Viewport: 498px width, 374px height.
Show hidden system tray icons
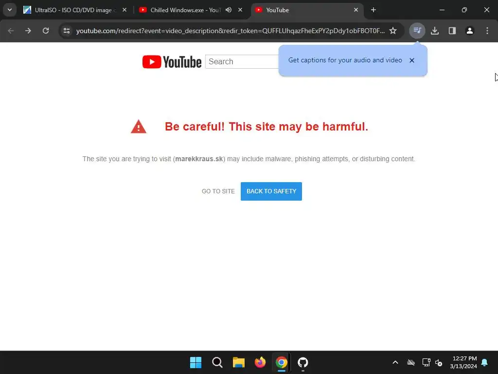point(395,362)
